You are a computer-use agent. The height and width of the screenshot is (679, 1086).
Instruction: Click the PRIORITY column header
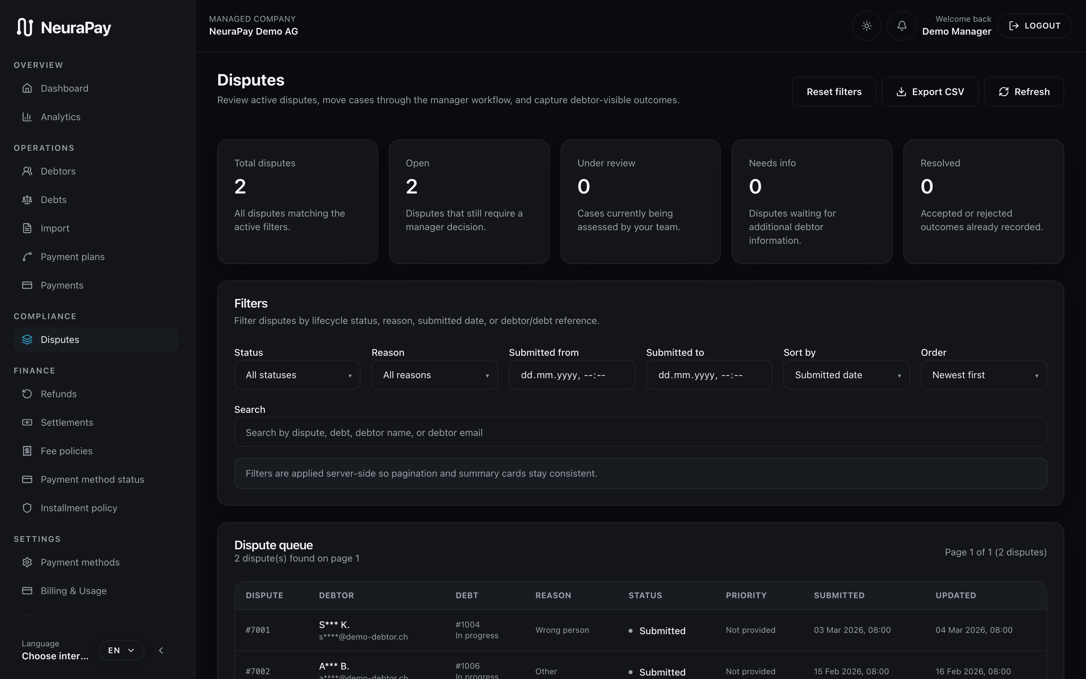(x=746, y=595)
